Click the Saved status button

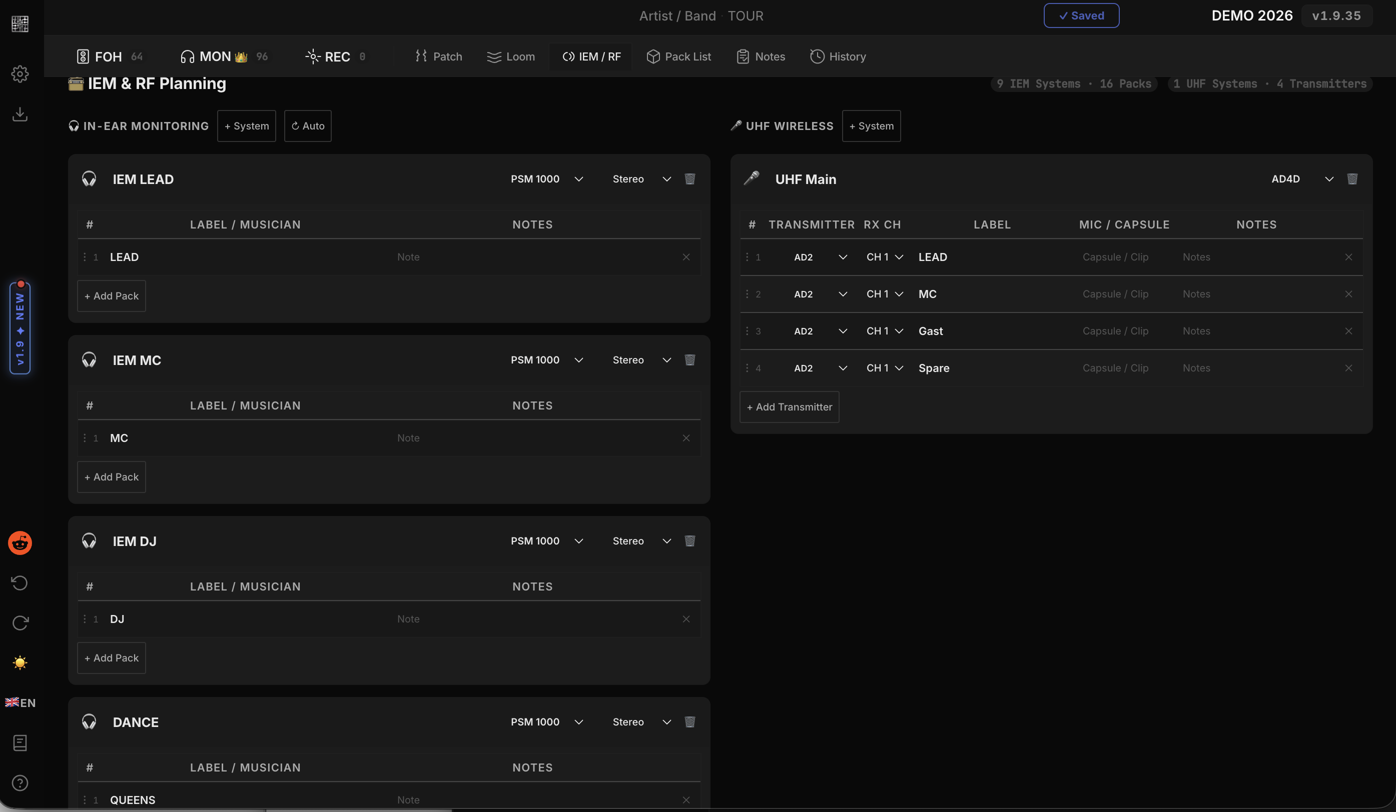(1081, 15)
